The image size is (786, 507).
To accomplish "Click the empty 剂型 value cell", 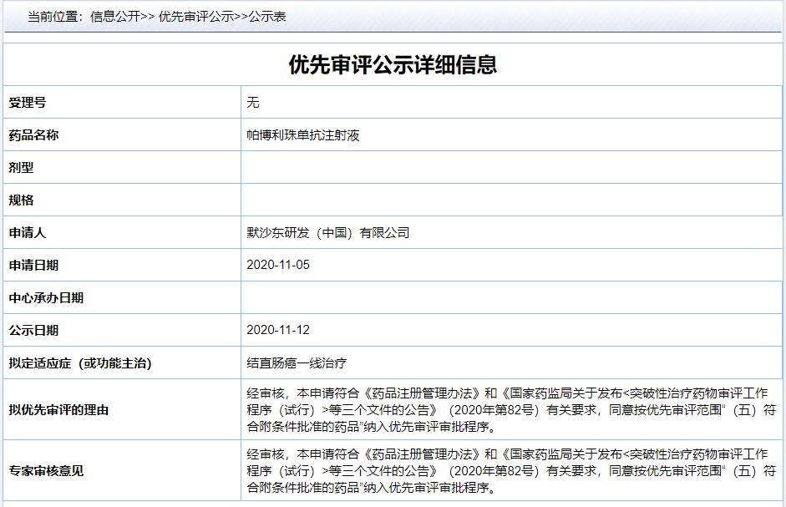I will pyautogui.click(x=511, y=168).
